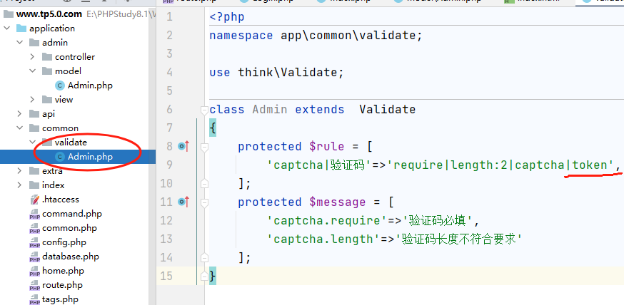Expand the controller folder
Image resolution: width=624 pixels, height=305 pixels.
33,57
